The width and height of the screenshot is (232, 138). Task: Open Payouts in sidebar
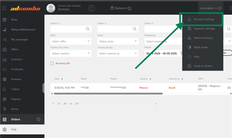[x=16, y=99]
